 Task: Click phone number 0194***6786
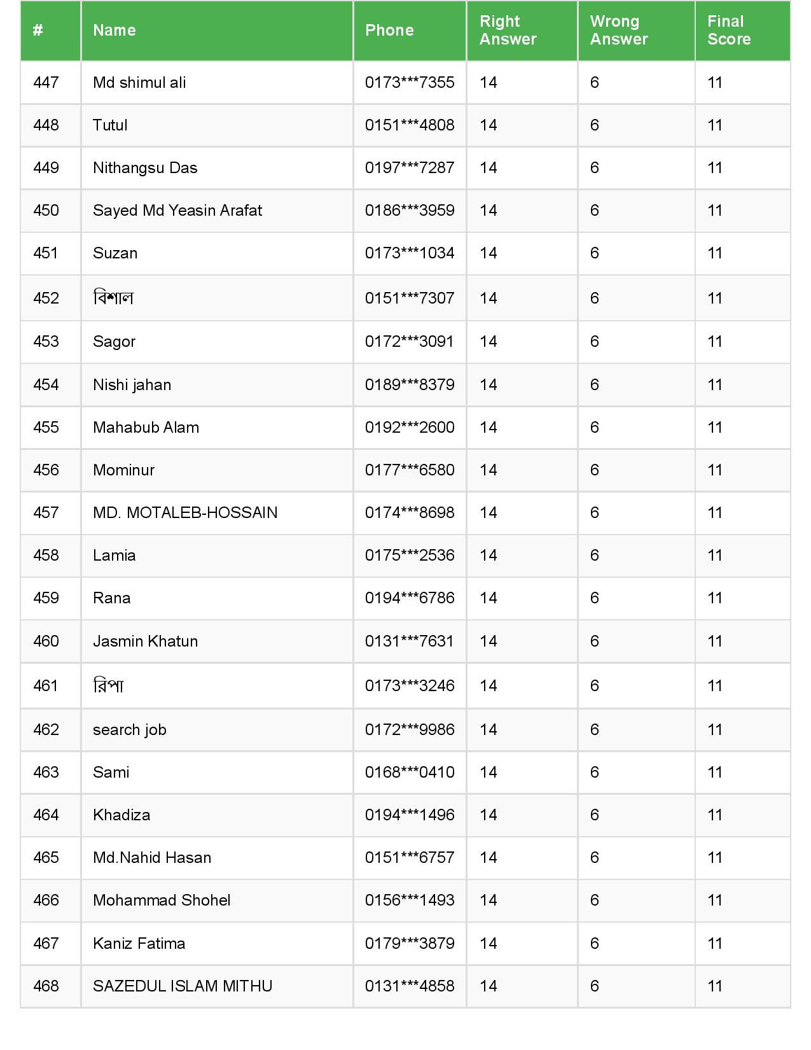(x=410, y=598)
